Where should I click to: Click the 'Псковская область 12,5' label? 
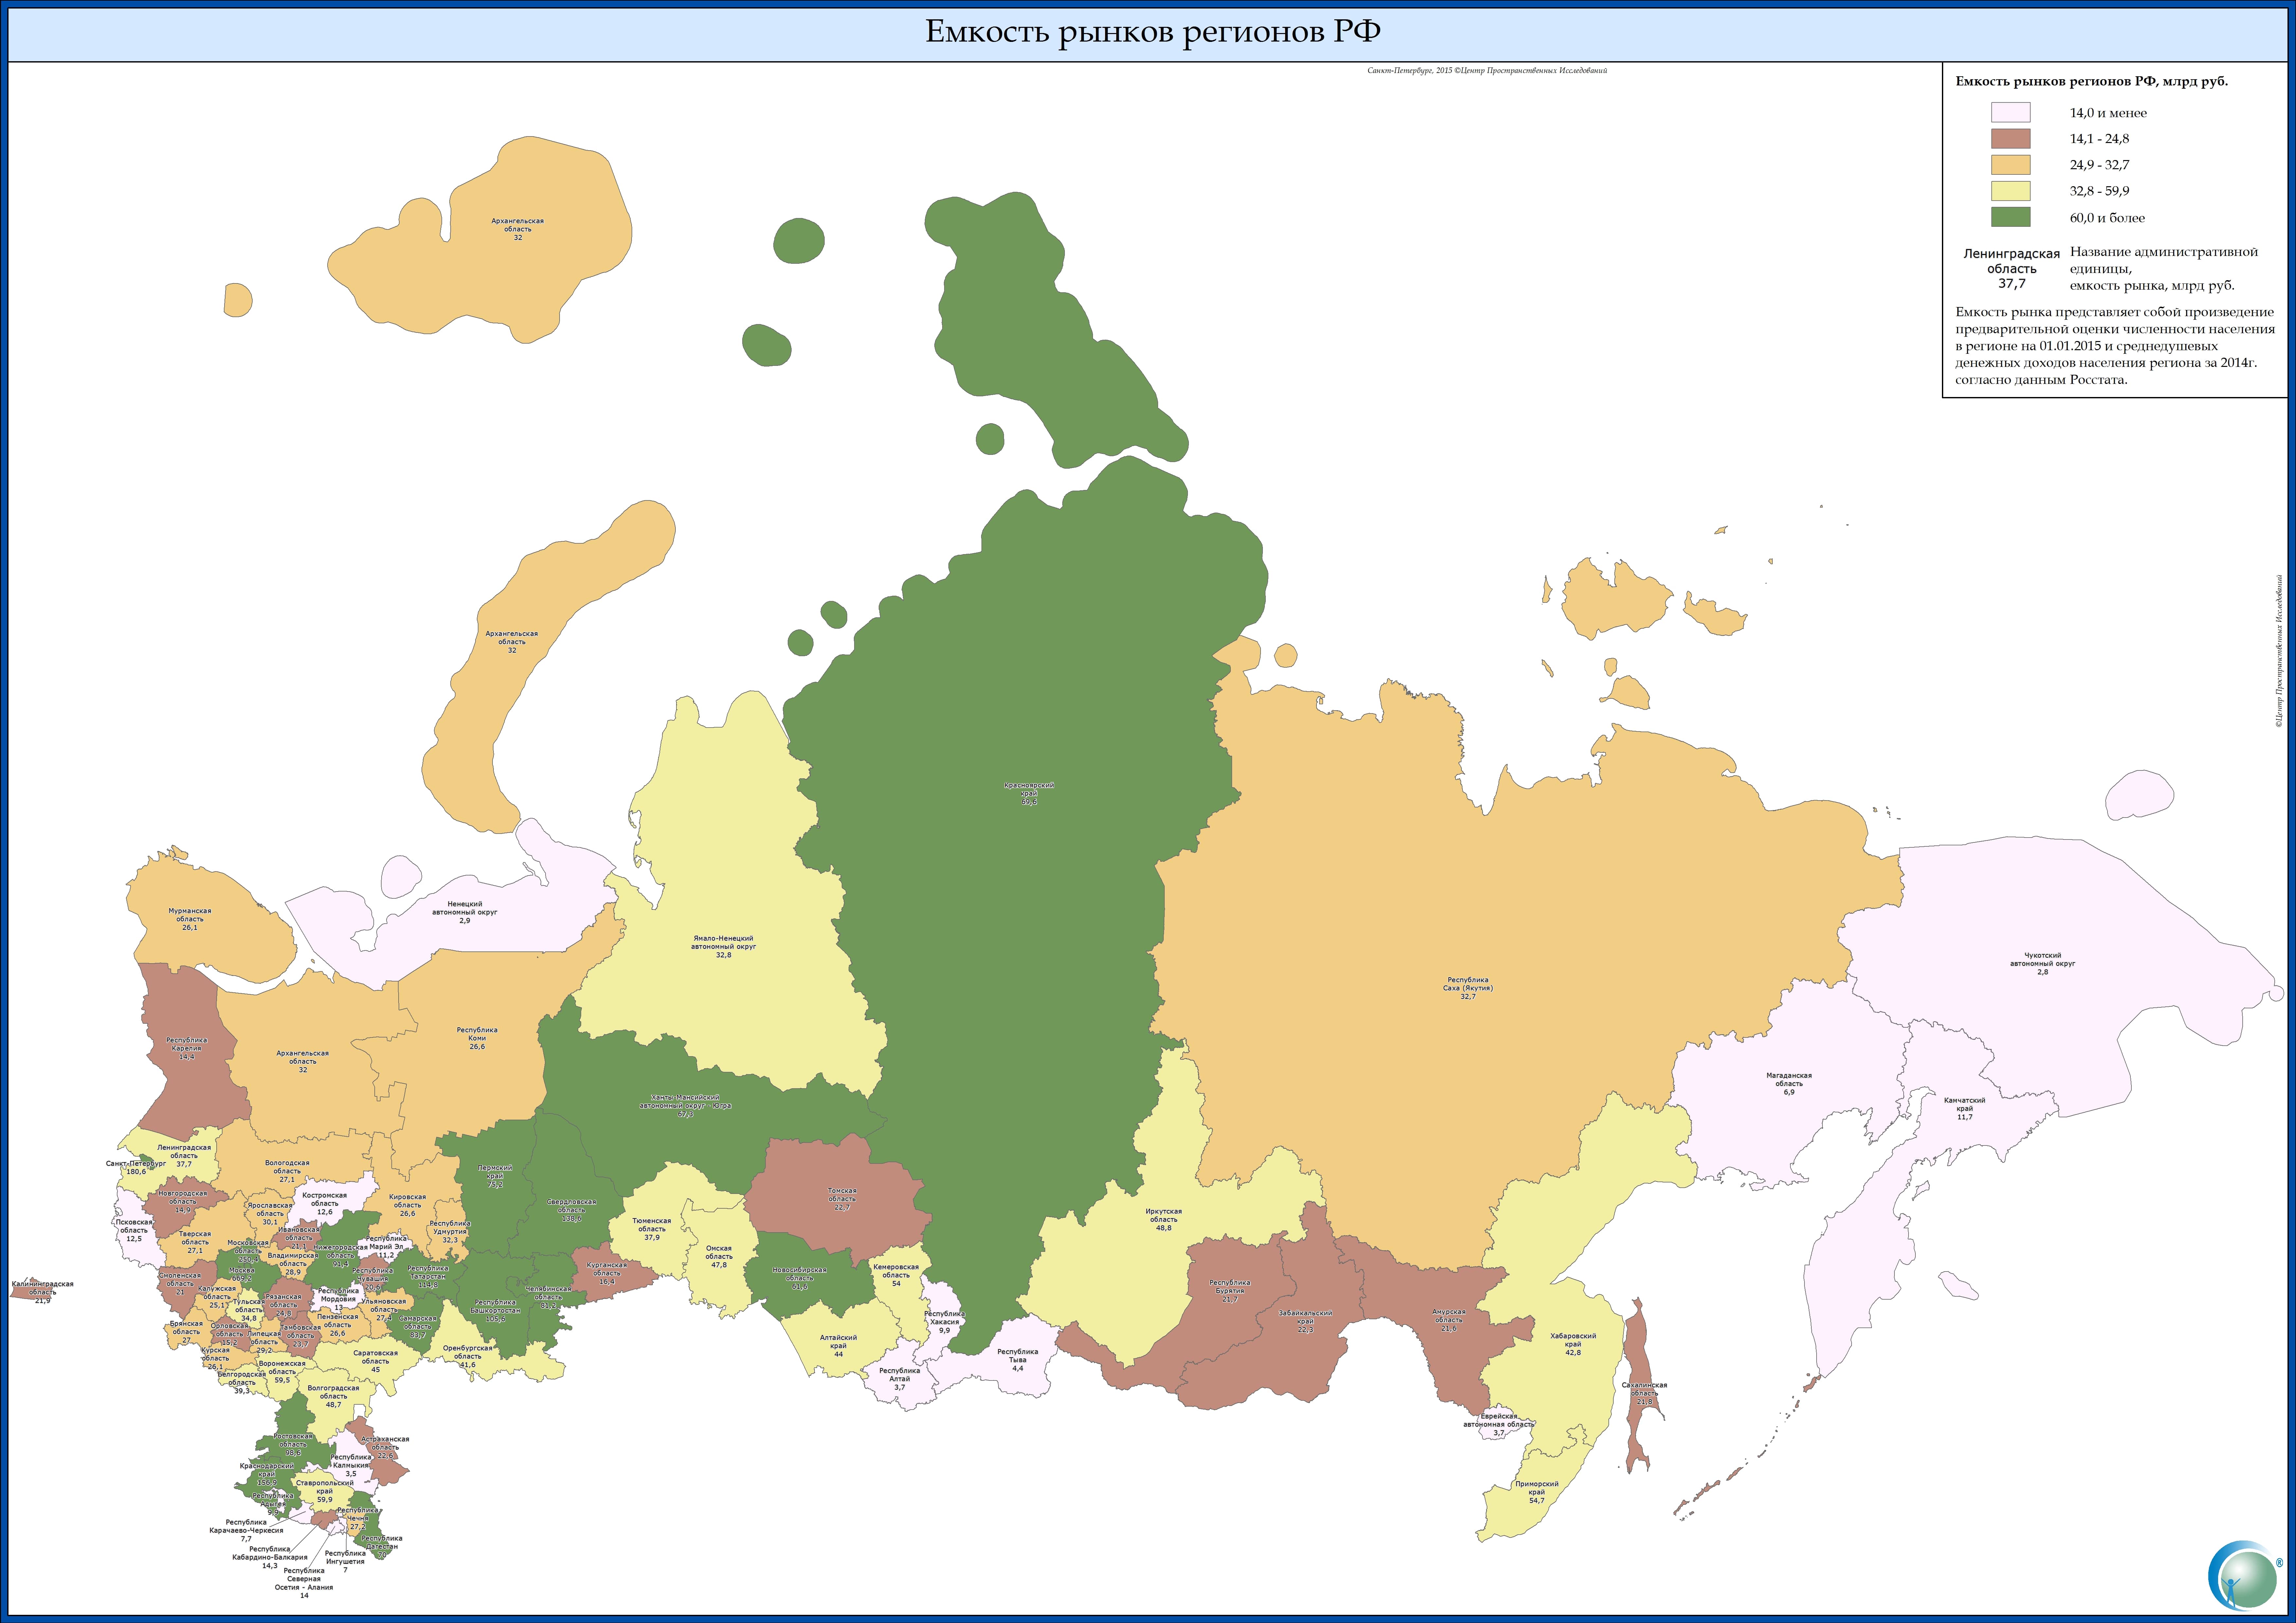[134, 1230]
